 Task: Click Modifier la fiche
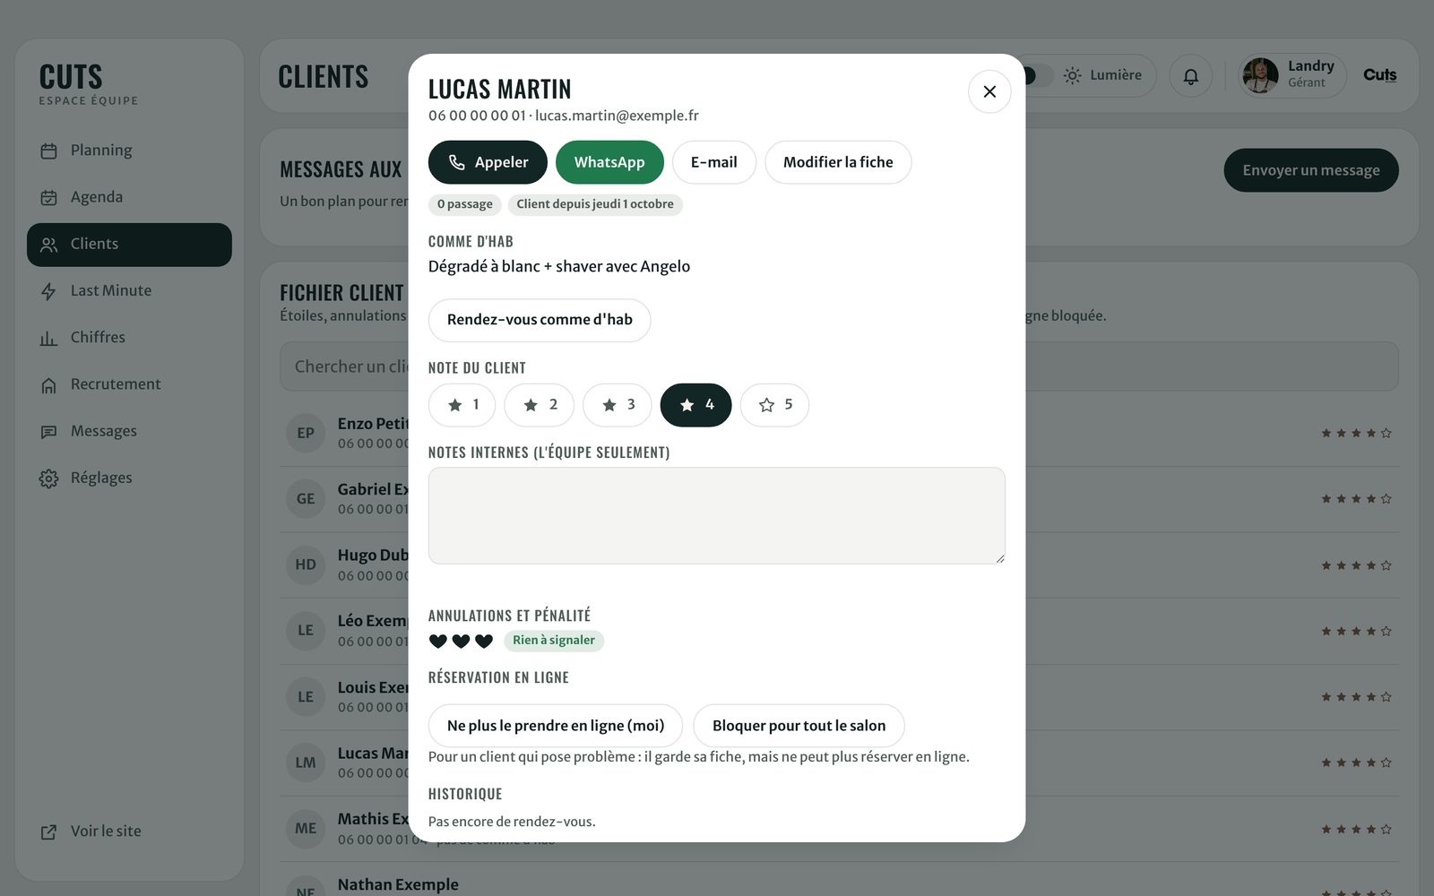pos(838,162)
